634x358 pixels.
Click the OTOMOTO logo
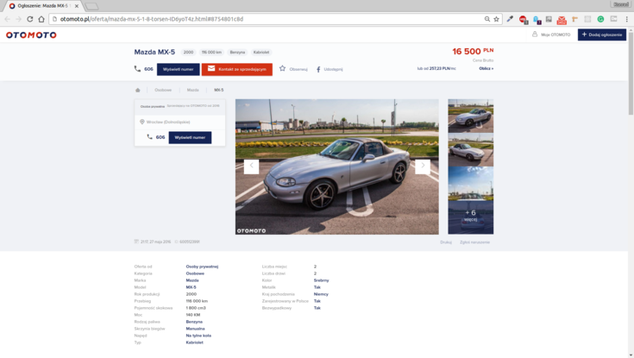coord(31,35)
